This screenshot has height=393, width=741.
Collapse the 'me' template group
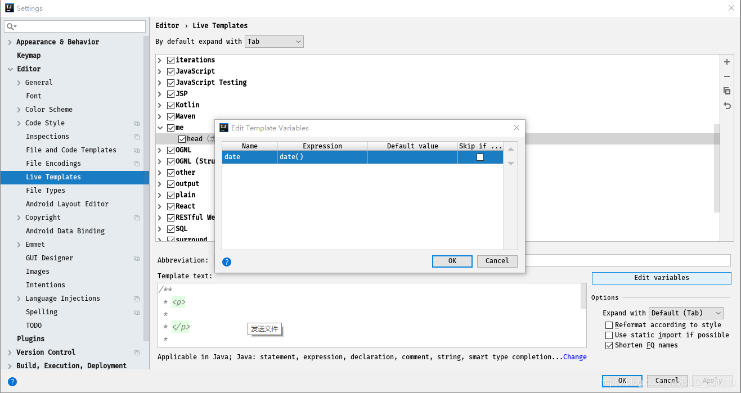tap(160, 127)
